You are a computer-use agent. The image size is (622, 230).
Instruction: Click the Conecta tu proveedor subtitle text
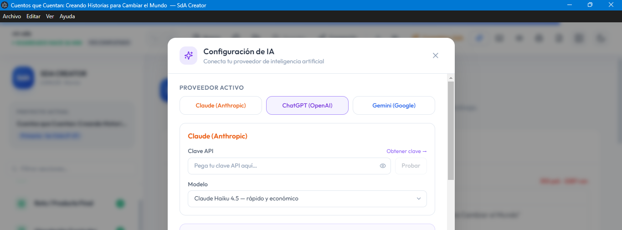[x=263, y=61]
